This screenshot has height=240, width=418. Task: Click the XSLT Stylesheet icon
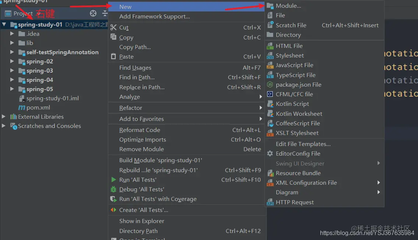(x=270, y=133)
